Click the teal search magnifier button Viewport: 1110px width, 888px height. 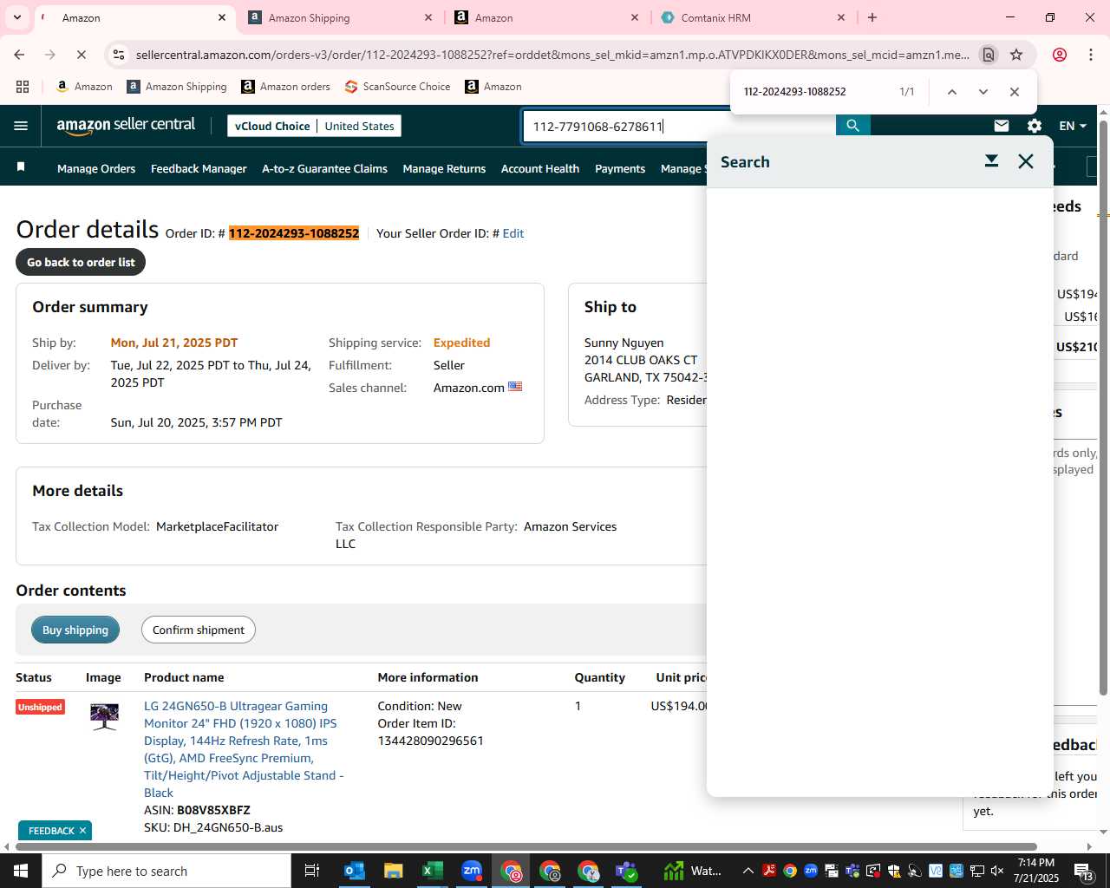pyautogui.click(x=852, y=126)
